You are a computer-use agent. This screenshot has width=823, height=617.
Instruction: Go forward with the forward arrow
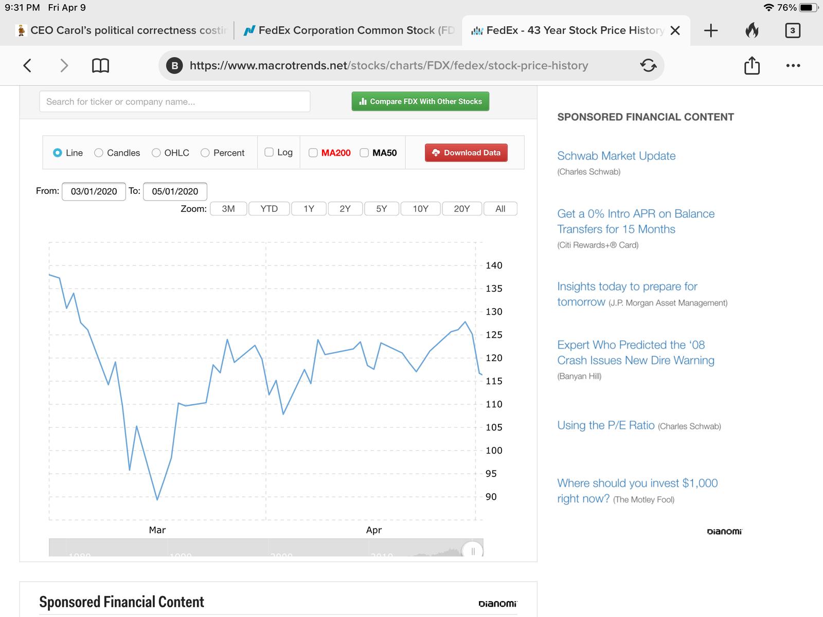[x=64, y=65]
